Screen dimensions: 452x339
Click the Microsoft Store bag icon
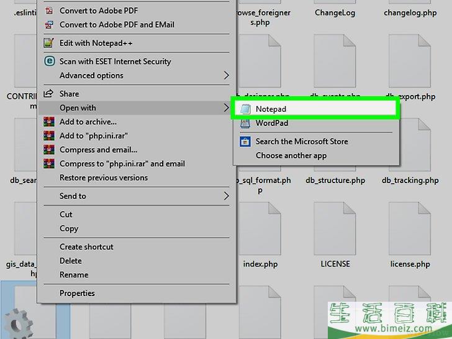(245, 142)
